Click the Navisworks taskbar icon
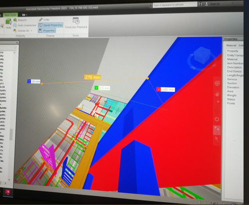Screen dimensions: 249x205 [x=7, y=192]
